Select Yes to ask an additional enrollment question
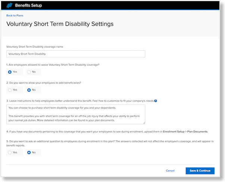This screenshot has height=182, width=225. click(10, 153)
